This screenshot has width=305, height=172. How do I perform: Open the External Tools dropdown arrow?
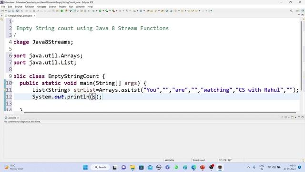(116, 11)
